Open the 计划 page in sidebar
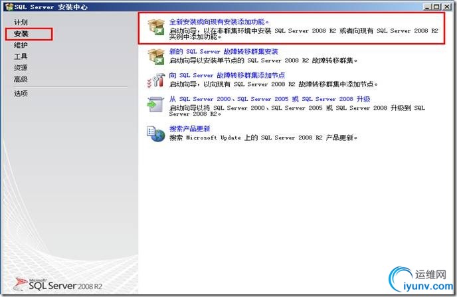This screenshot has height=297, width=457. (21, 22)
